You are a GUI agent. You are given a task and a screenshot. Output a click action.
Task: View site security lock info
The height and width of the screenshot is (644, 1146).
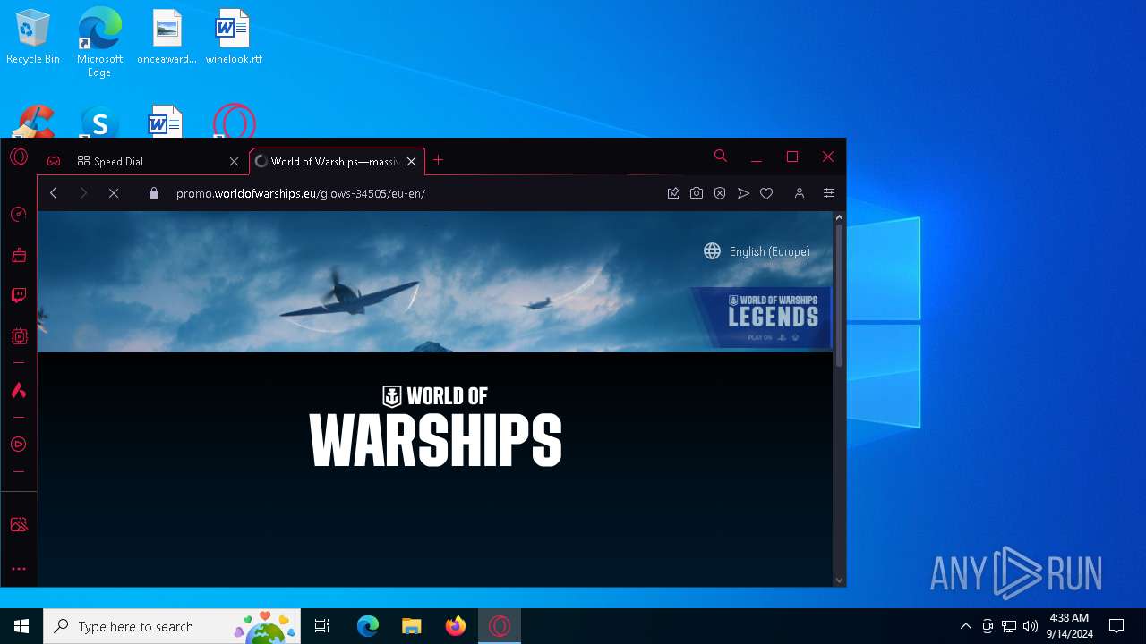154,193
